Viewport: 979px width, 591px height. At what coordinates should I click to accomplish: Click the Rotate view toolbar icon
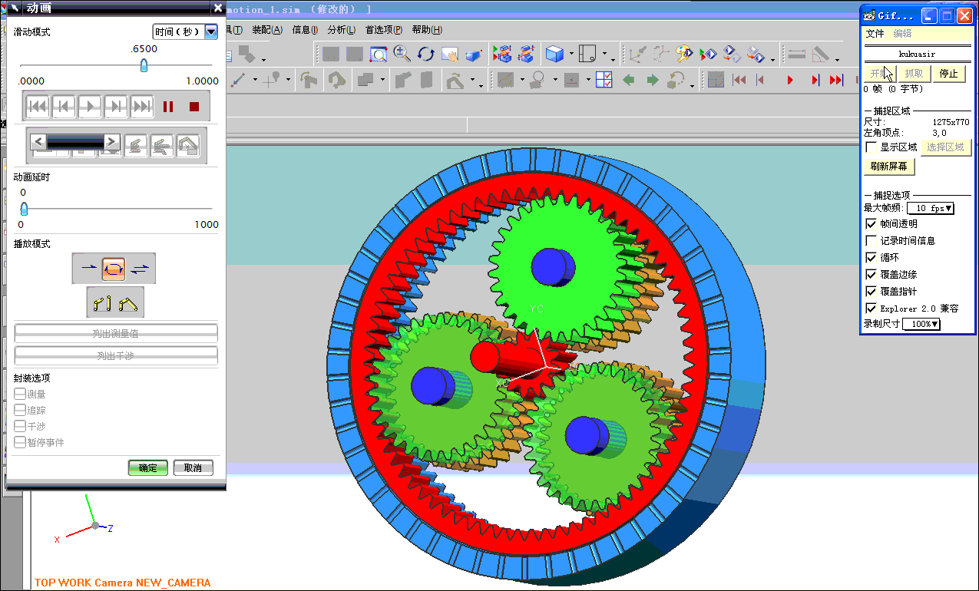click(x=426, y=54)
